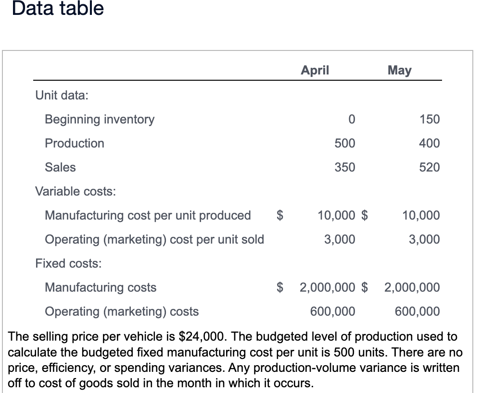Click May sales value 520
The width and height of the screenshot is (481, 393).
pyautogui.click(x=430, y=167)
